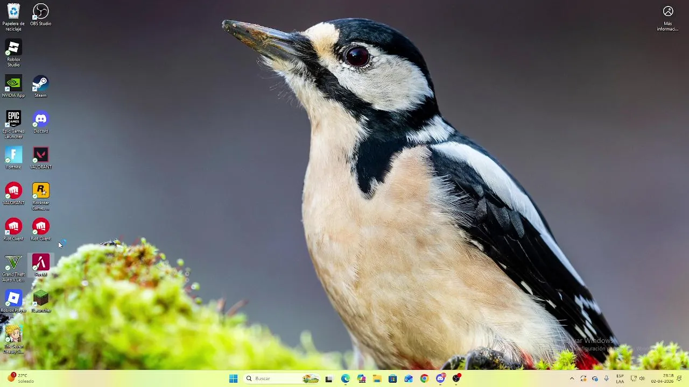Open the notification center bell icon
689x387 pixels.
pos(679,378)
